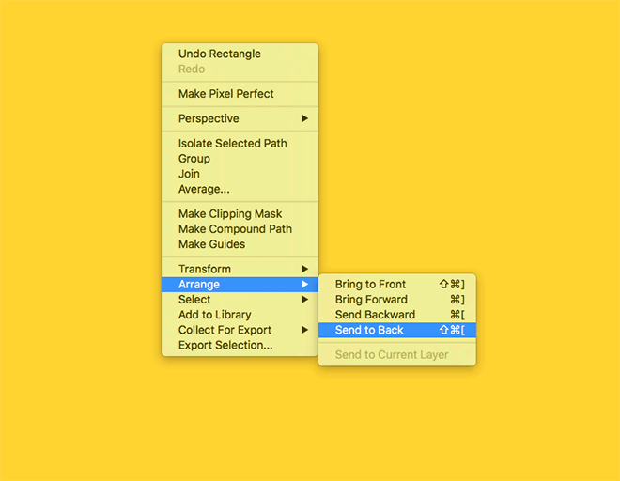Choose Add to Library
Viewport: 620px width, 481px height.
point(240,315)
